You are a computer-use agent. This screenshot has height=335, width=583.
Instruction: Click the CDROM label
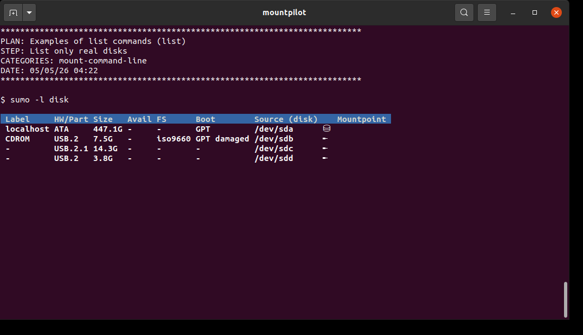(17, 139)
